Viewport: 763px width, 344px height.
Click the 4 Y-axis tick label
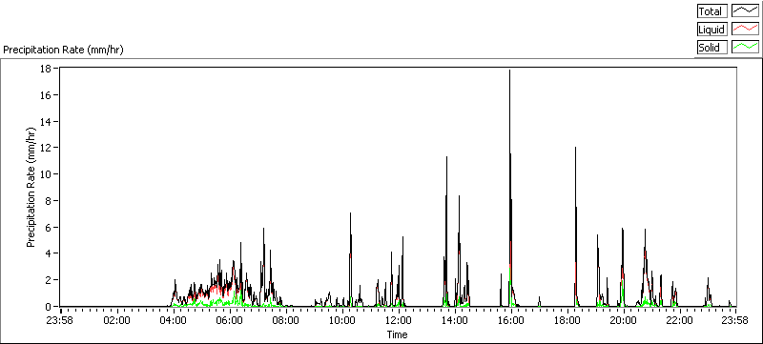click(x=49, y=253)
